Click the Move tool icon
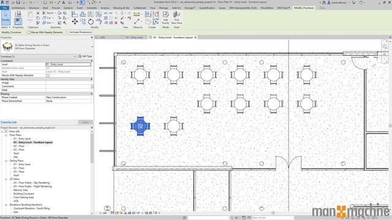The height and width of the screenshot is (220, 392). [75, 22]
